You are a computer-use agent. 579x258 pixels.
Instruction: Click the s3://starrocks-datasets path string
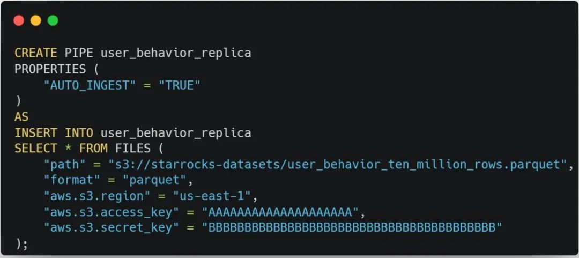tap(338, 165)
